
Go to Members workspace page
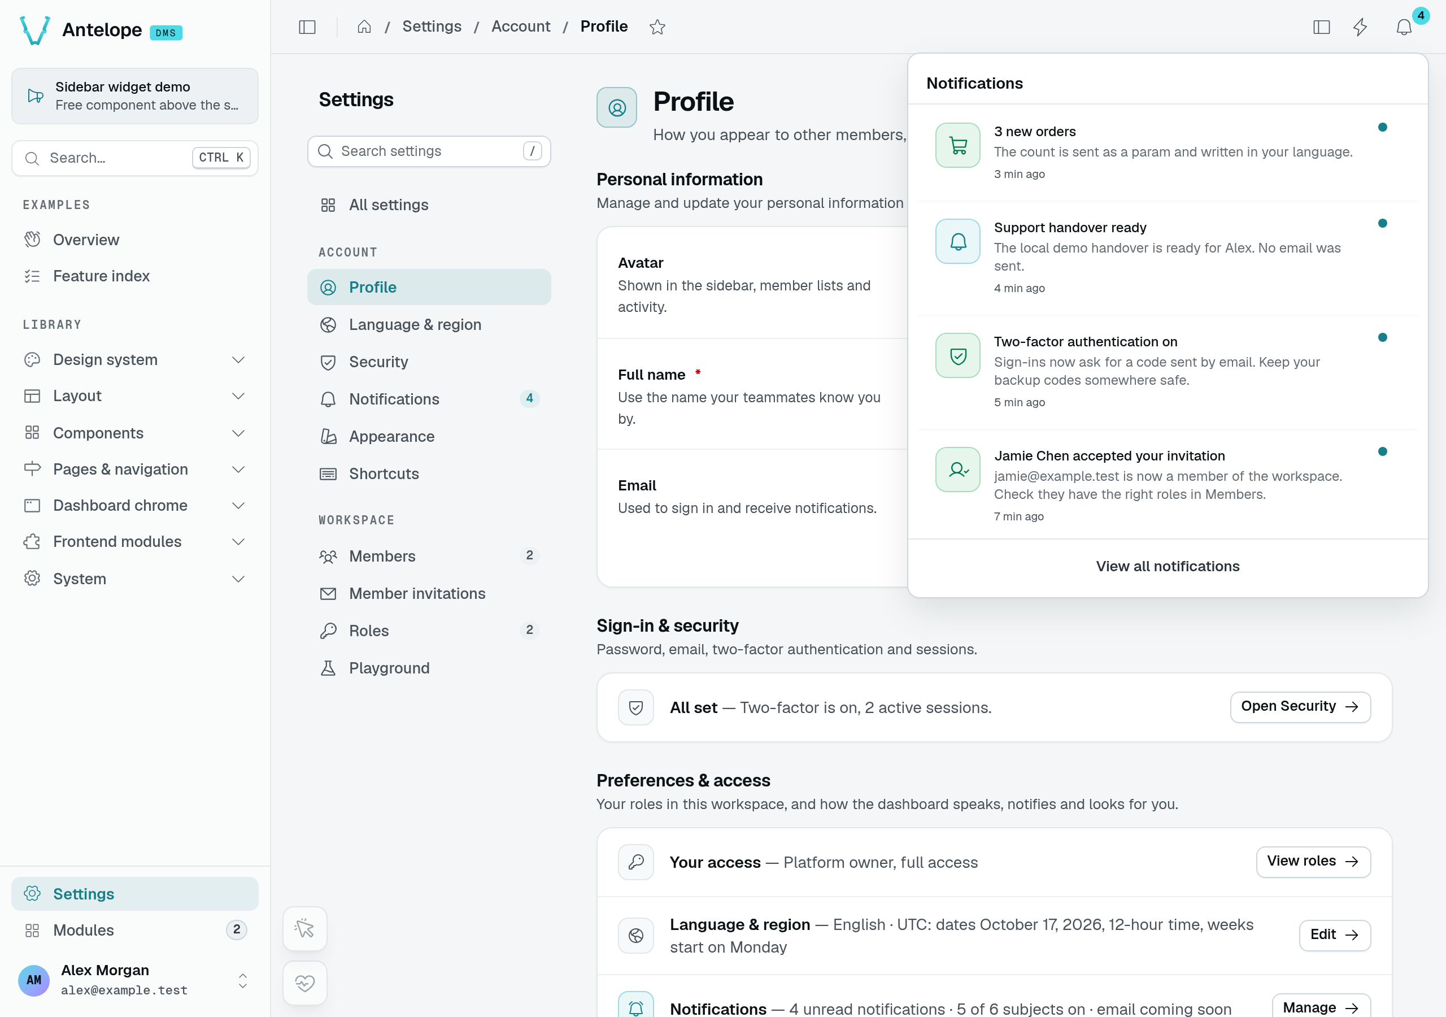click(429, 556)
